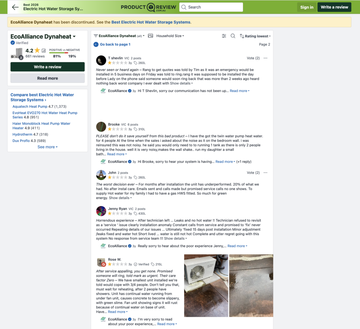This screenshot has width=360, height=329.
Task: Expand the Rating lowest sort dropdown
Action: tap(255, 36)
